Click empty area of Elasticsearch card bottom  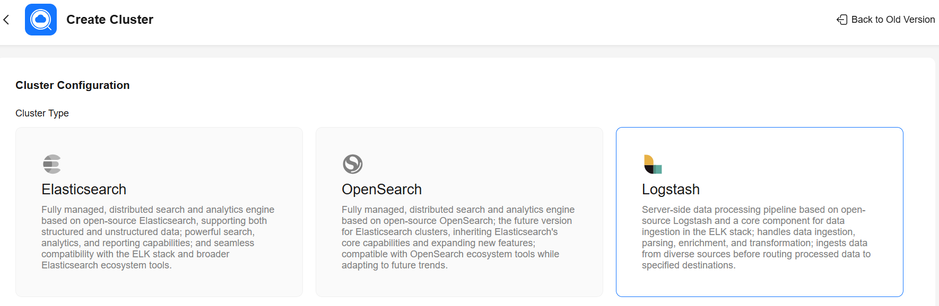[x=159, y=284]
